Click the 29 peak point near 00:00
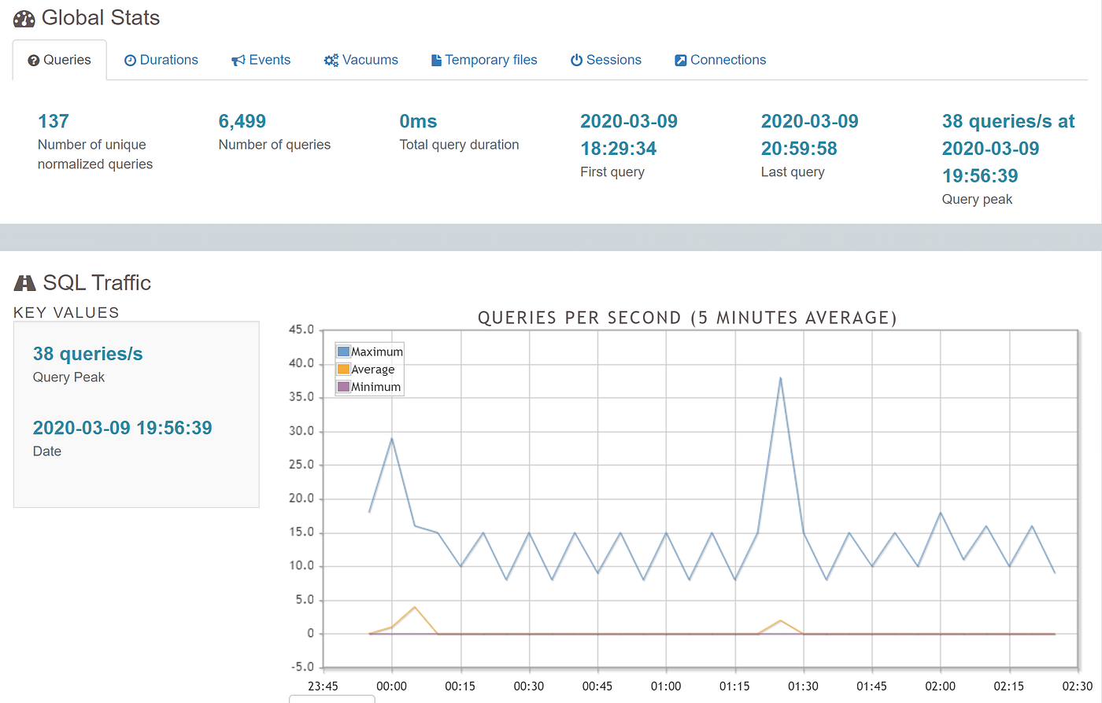Viewport: 1102px width, 703px height. [392, 439]
